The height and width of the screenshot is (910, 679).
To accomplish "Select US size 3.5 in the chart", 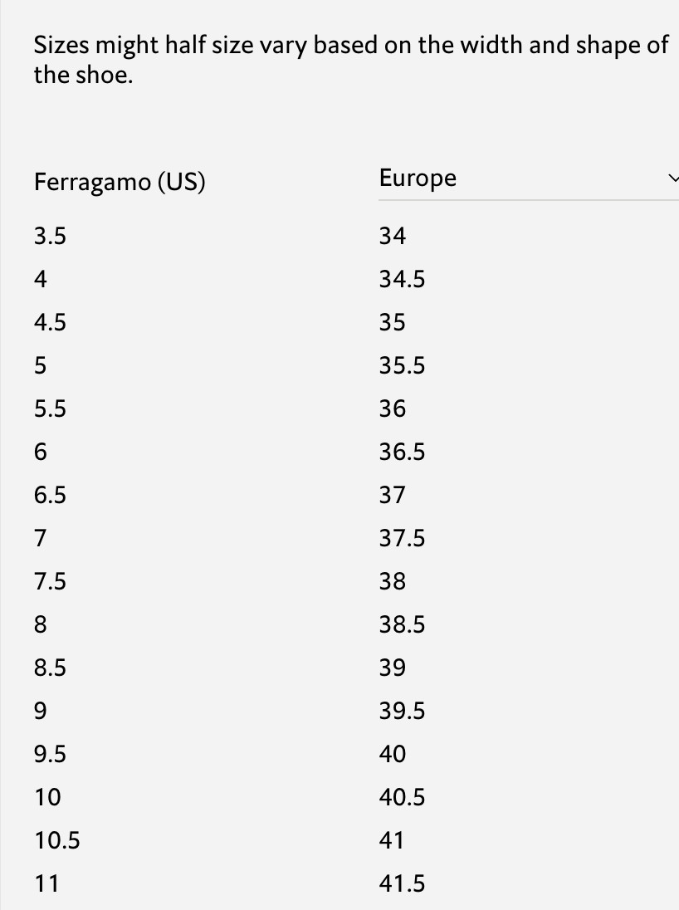I will [50, 236].
